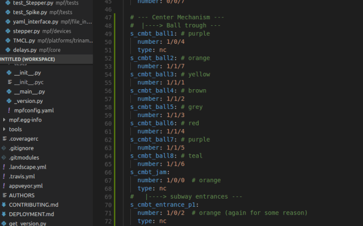Viewport: 363px width, 226px height.
Task: Open the __init__.pyc file
Action: click(28, 82)
